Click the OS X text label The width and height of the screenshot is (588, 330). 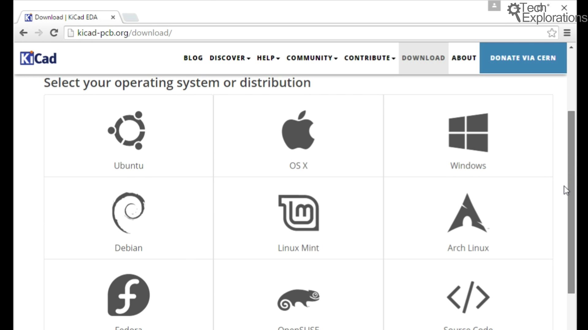pos(298,166)
